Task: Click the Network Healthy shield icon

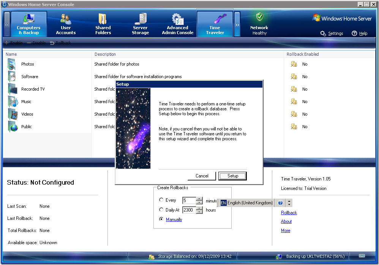Action: pyautogui.click(x=260, y=17)
